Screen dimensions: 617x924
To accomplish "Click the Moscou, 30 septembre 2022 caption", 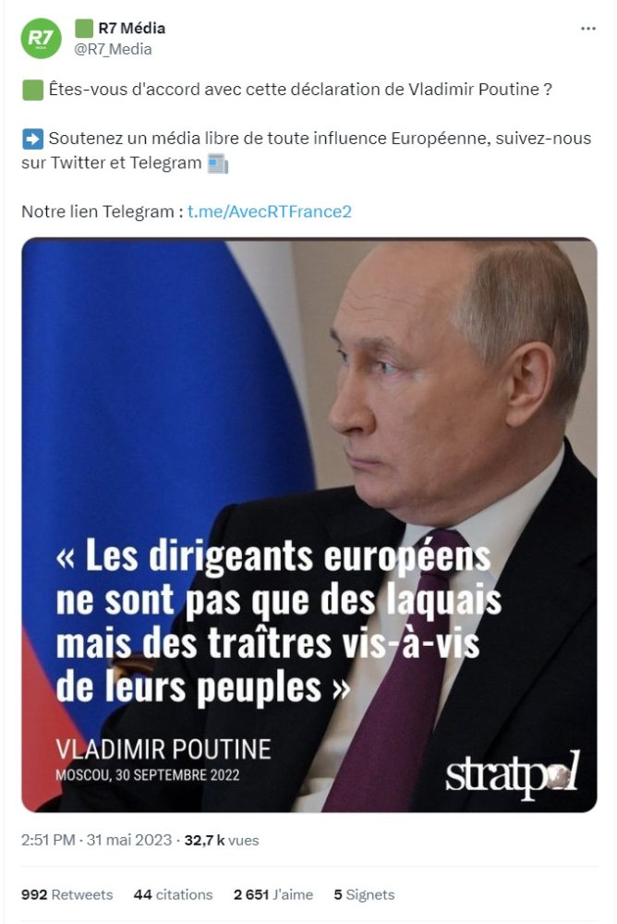I will (148, 775).
